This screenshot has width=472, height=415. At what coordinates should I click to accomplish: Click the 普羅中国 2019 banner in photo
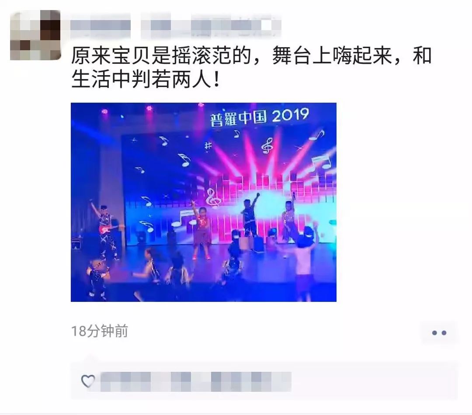(259, 117)
